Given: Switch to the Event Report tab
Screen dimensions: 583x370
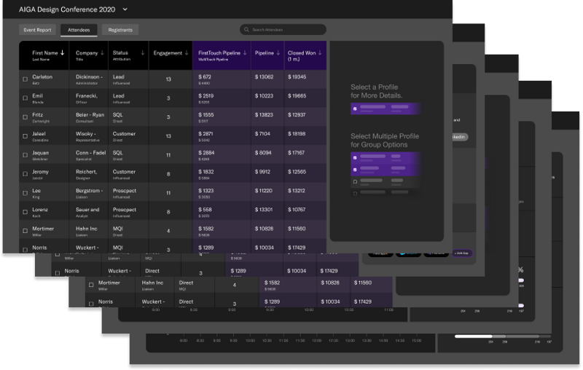Looking at the screenshot, I should [x=37, y=30].
